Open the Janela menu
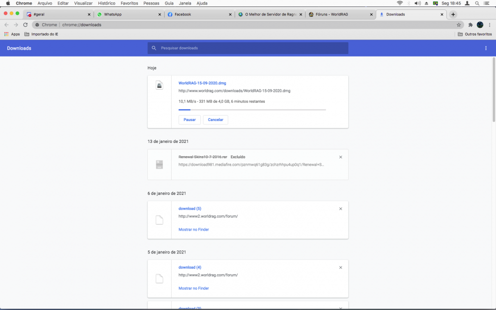Screen dimensions: 496x310 [185, 3]
